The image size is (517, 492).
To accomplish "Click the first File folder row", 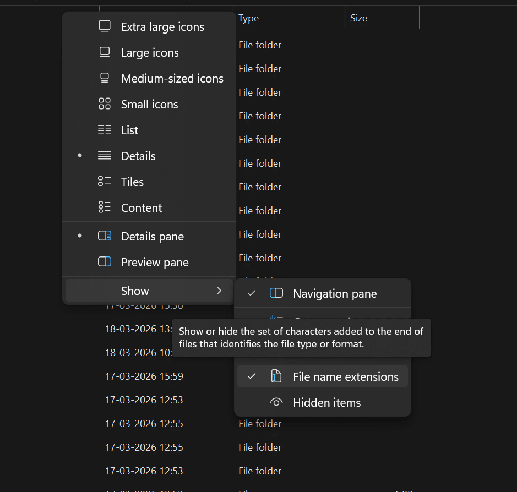I will point(260,45).
